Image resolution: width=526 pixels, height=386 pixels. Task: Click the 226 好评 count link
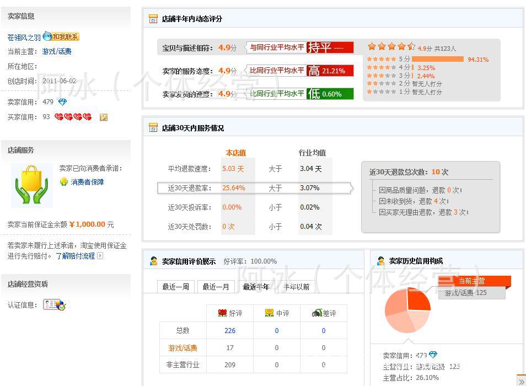[x=229, y=330]
